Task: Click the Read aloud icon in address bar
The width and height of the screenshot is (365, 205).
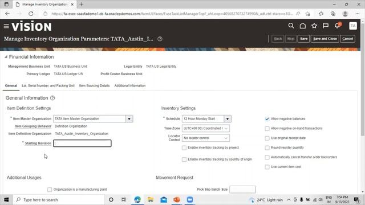Action: (298, 14)
